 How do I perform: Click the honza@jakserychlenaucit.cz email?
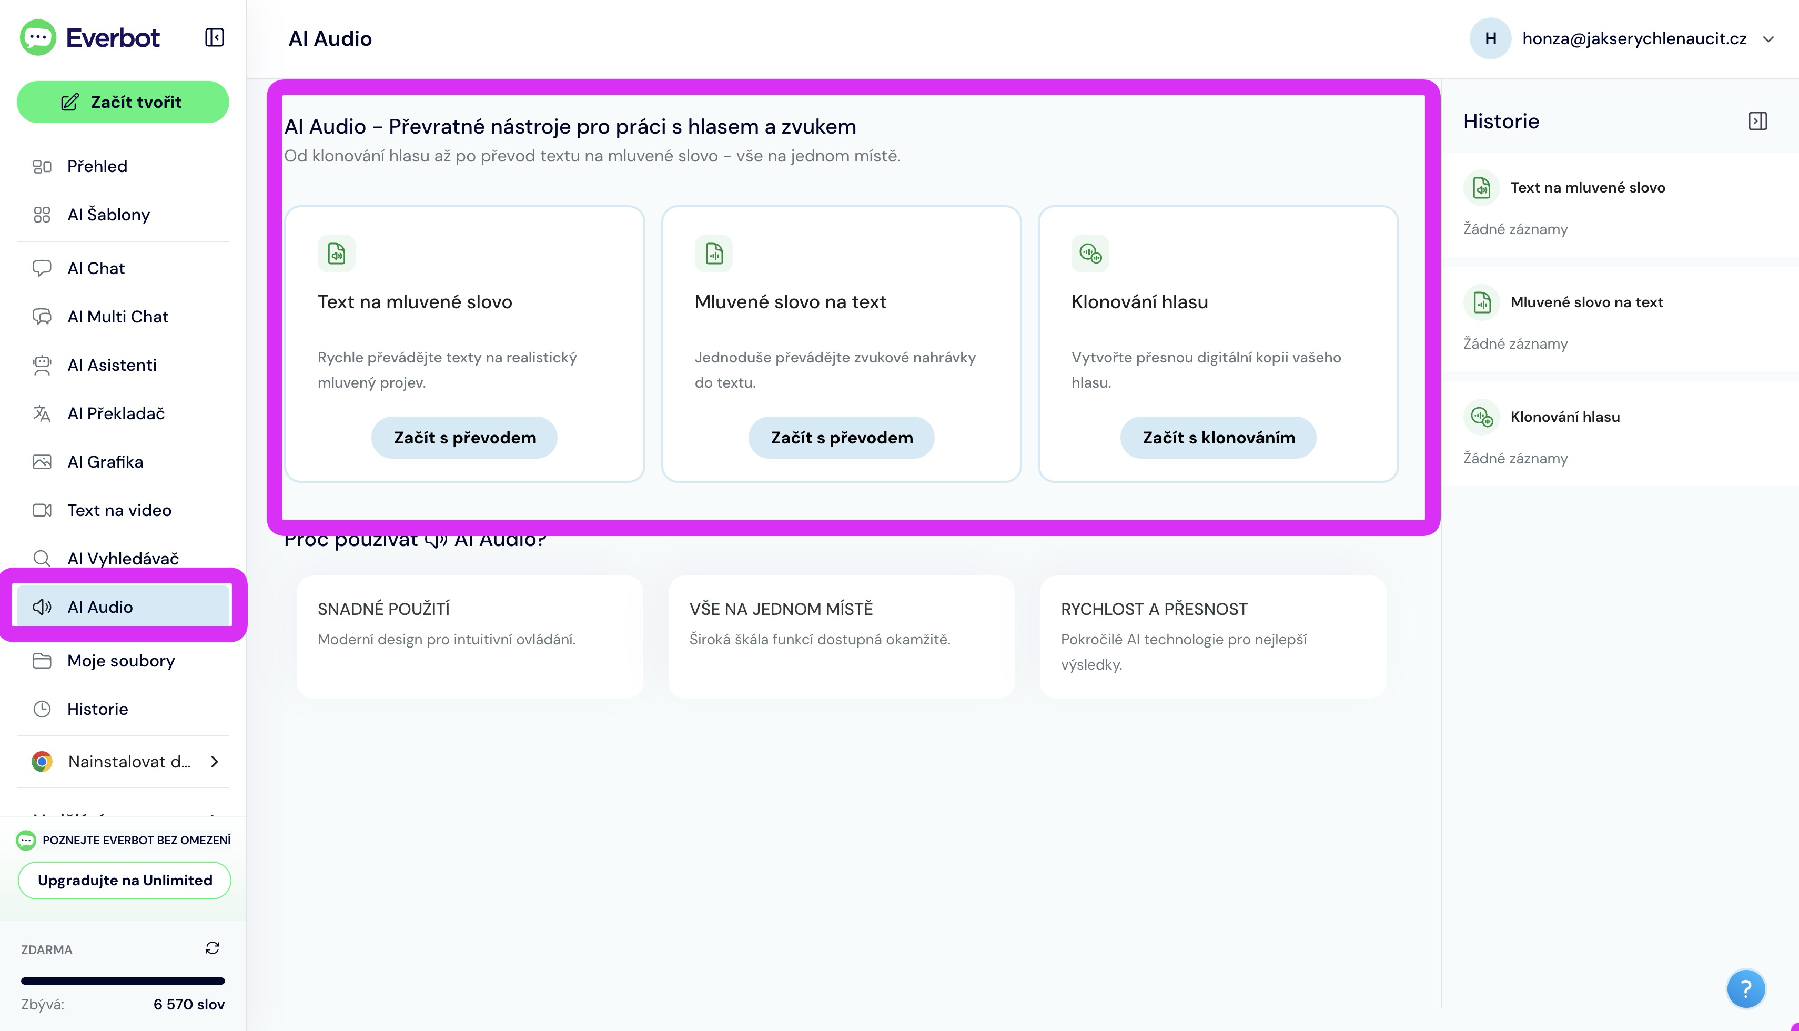(x=1634, y=38)
